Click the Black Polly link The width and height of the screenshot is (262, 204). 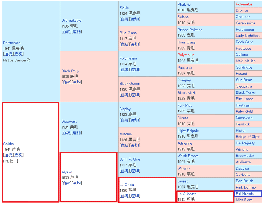coord(70,71)
